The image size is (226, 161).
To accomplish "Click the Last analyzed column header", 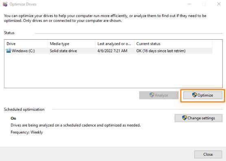I will 115,44.
